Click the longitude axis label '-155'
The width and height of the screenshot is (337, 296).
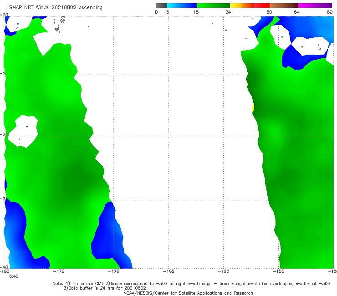point(279,271)
